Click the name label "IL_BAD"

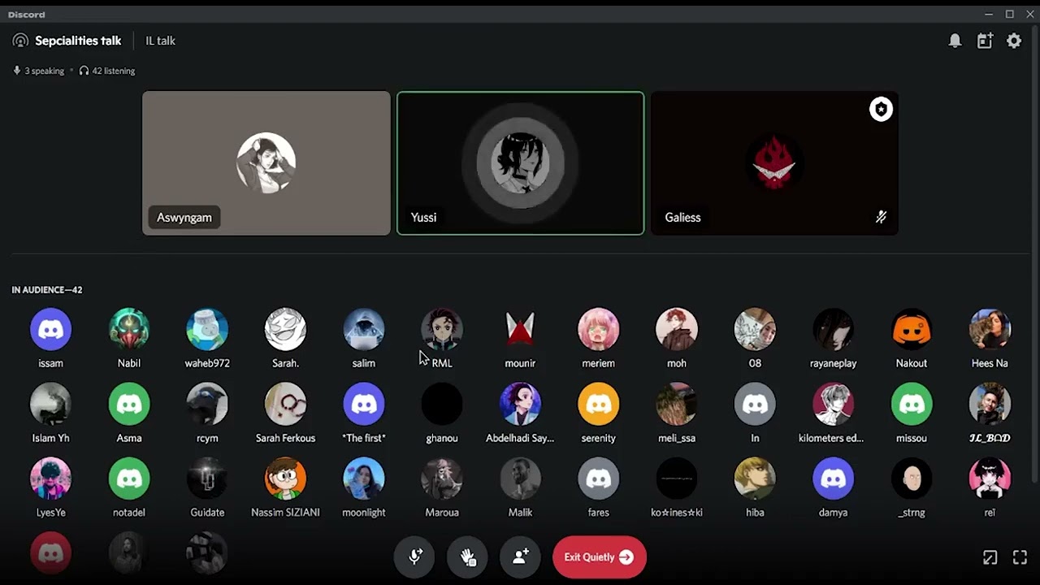[x=990, y=438]
